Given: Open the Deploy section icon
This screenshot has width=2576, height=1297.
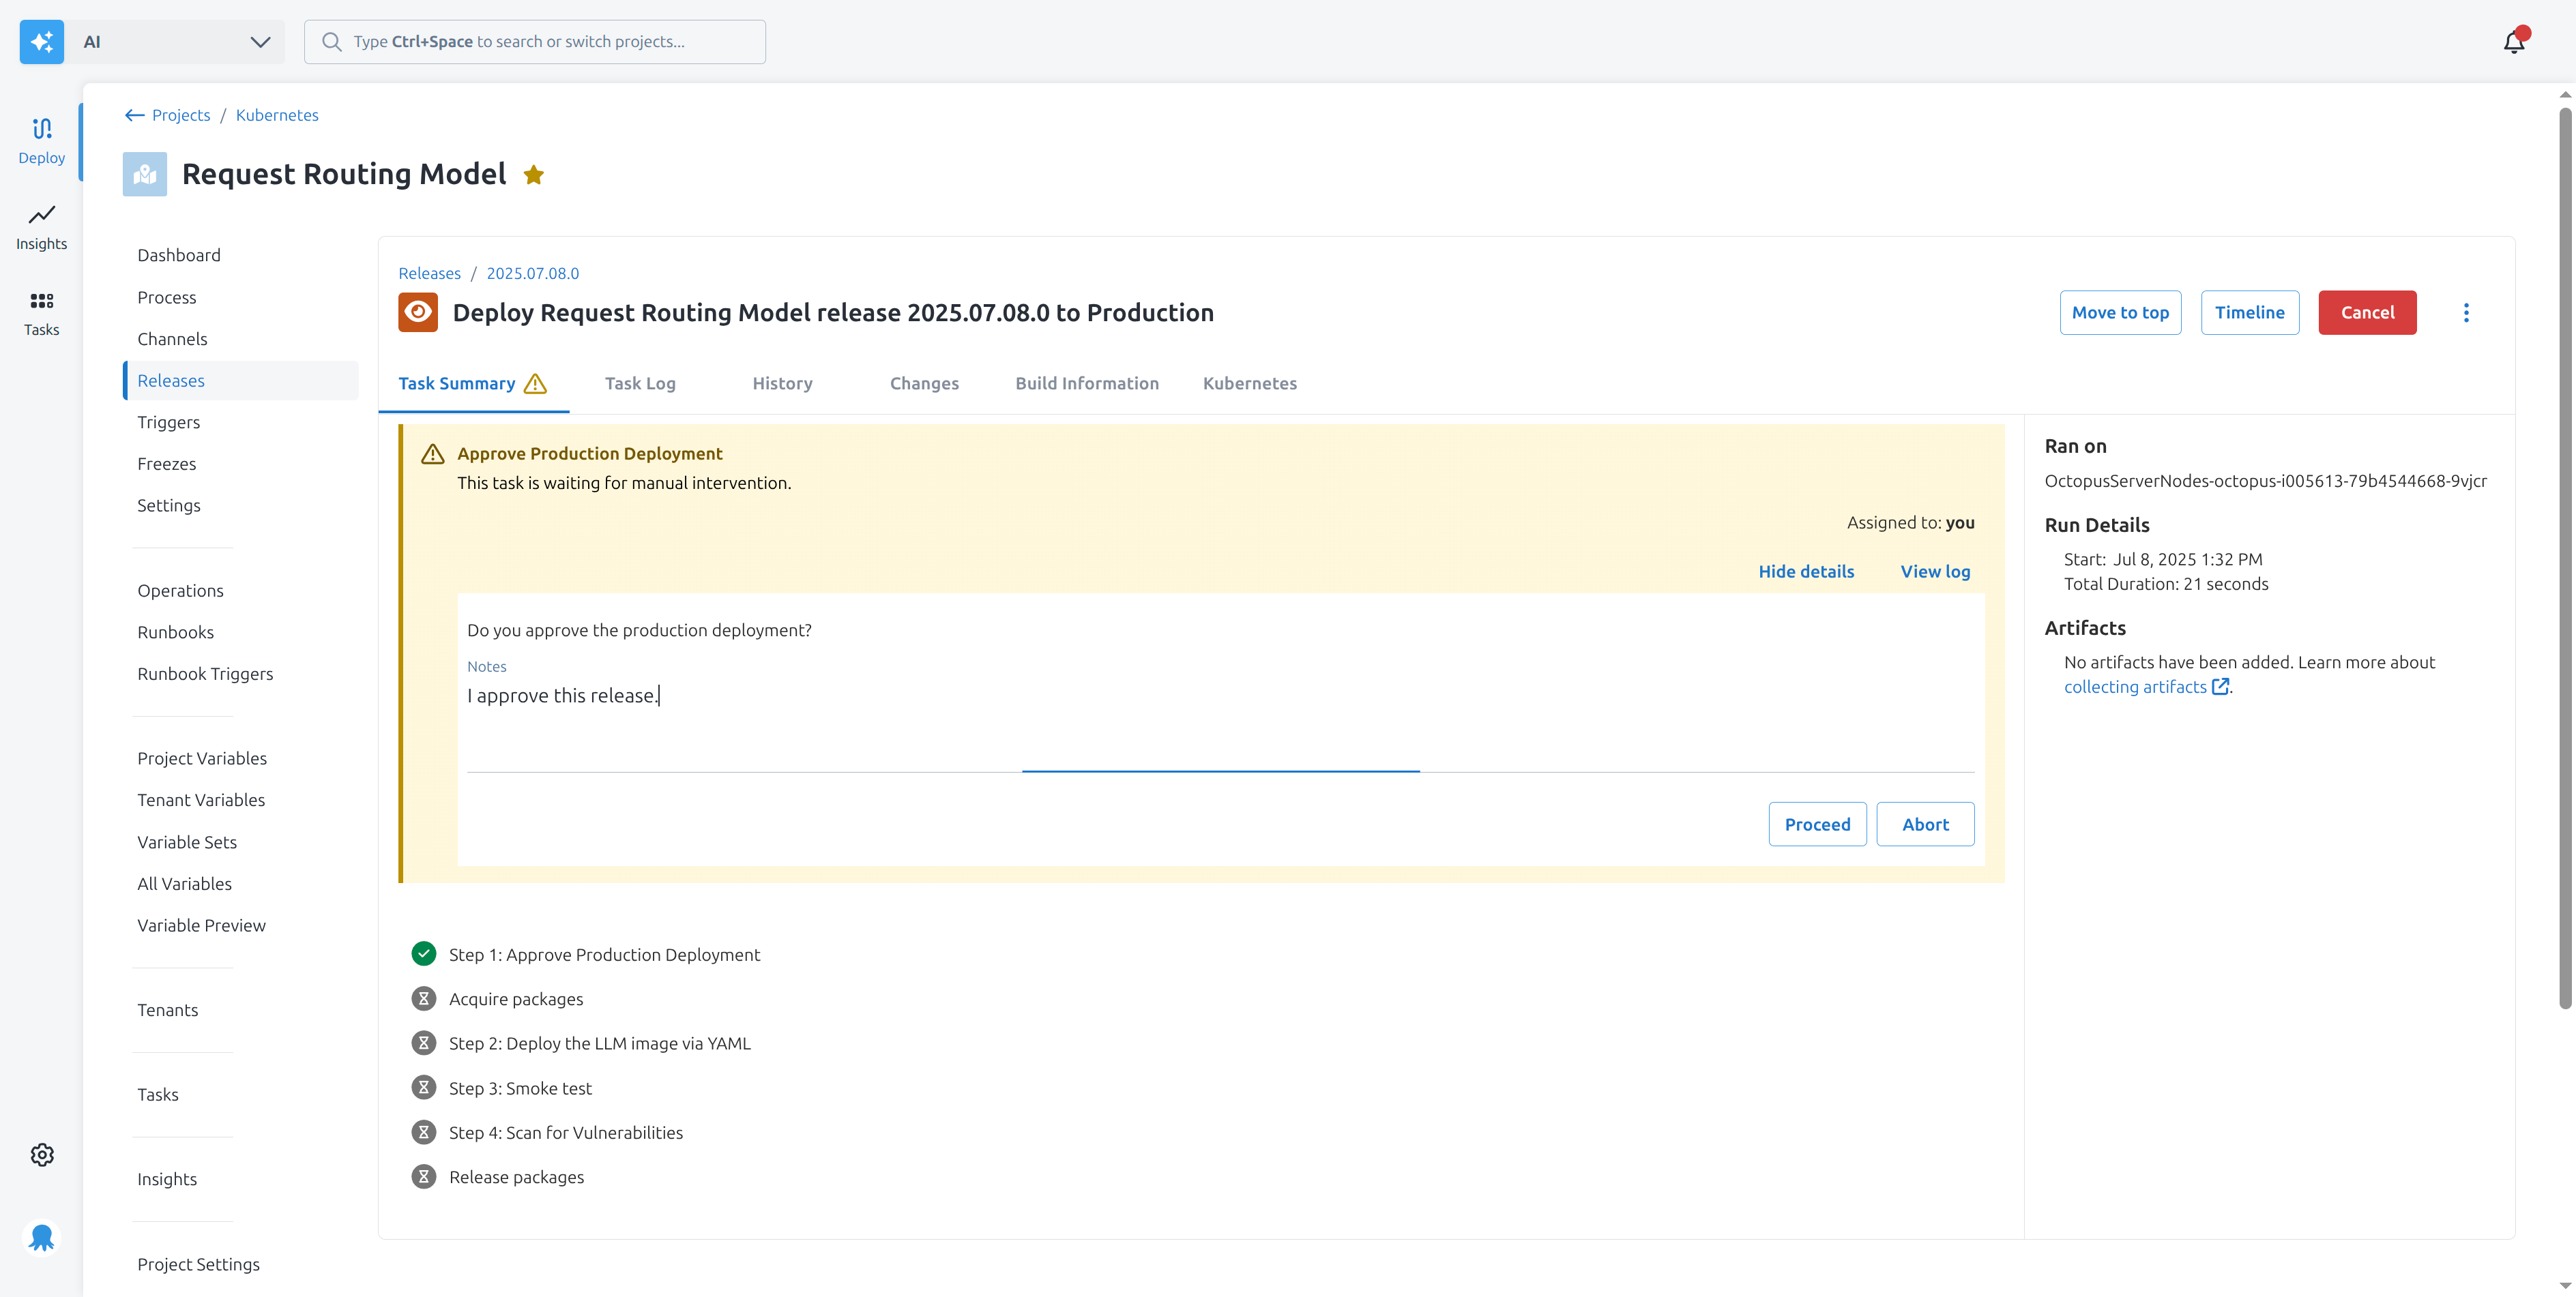Looking at the screenshot, I should pos(41,139).
